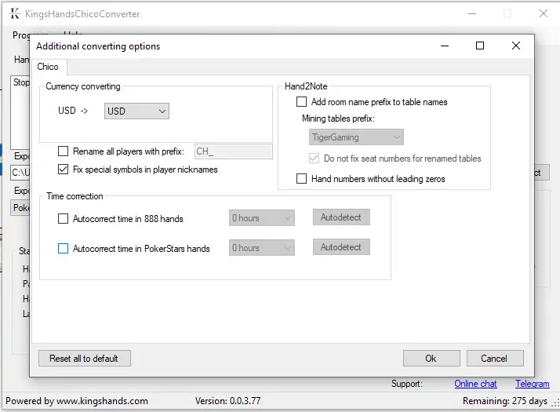The height and width of the screenshot is (412, 560).
Task: Enable Add room name prefix to table names
Action: click(x=301, y=102)
